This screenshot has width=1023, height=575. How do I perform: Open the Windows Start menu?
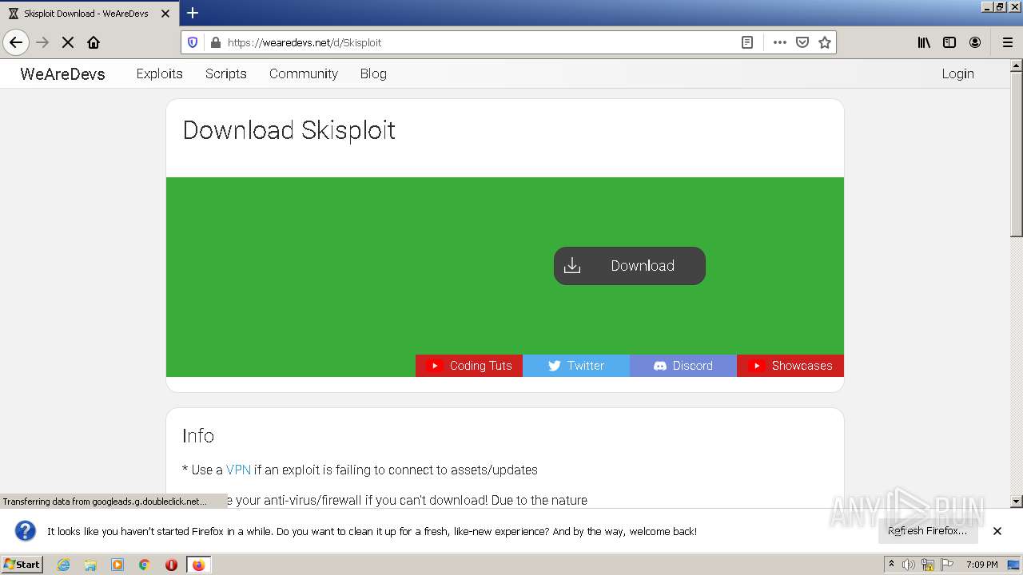[22, 565]
